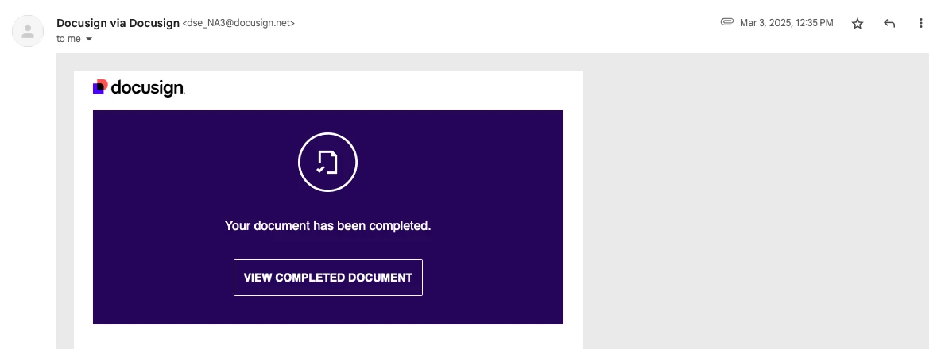Open the VIEW COMPLETED DOCUMENT button
The height and width of the screenshot is (349, 941).
328,278
